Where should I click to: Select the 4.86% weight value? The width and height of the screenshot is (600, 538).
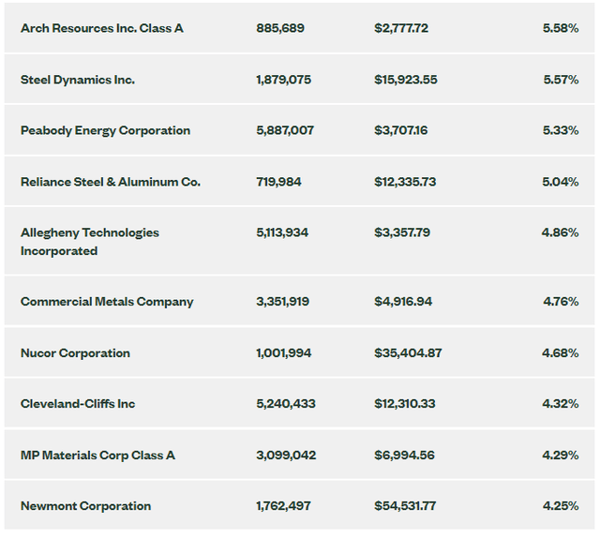pos(561,232)
